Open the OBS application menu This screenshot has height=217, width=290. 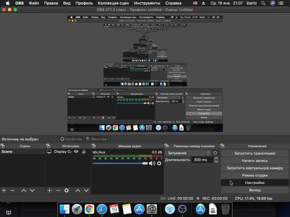click(20, 3)
